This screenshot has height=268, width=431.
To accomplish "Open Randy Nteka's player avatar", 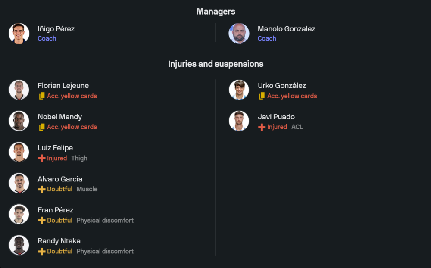I will [x=19, y=245].
